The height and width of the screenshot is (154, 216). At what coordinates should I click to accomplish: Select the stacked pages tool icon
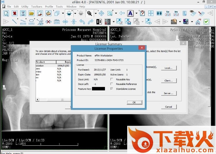point(57,13)
